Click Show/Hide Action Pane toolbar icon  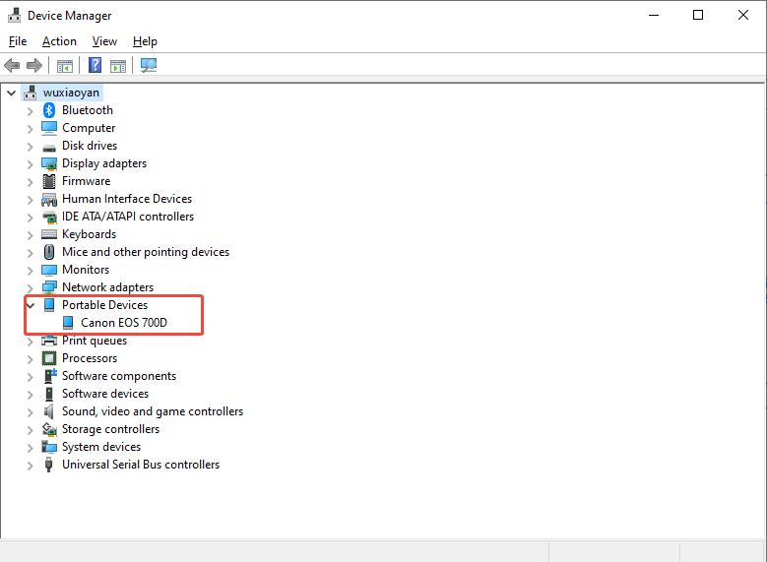tap(118, 66)
